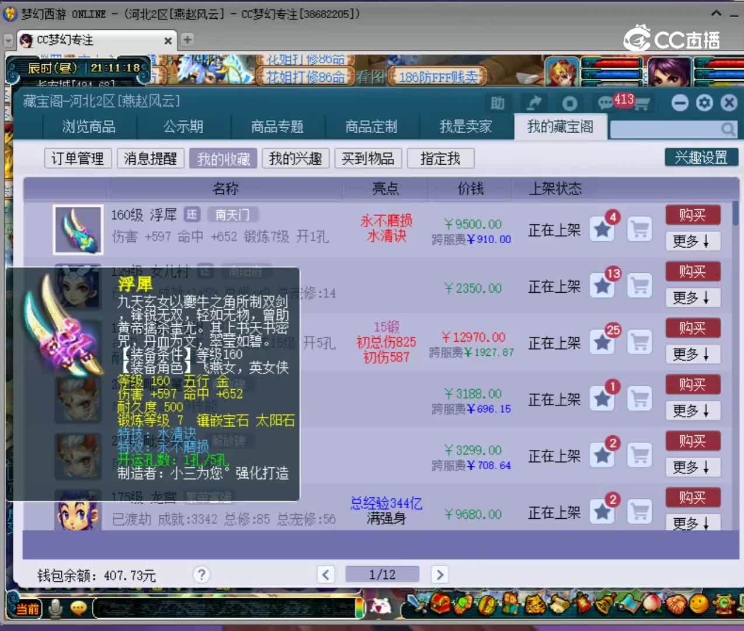The width and height of the screenshot is (744, 631).
Task: Toggle favorite star for ￥12970.00 item
Action: 602,343
